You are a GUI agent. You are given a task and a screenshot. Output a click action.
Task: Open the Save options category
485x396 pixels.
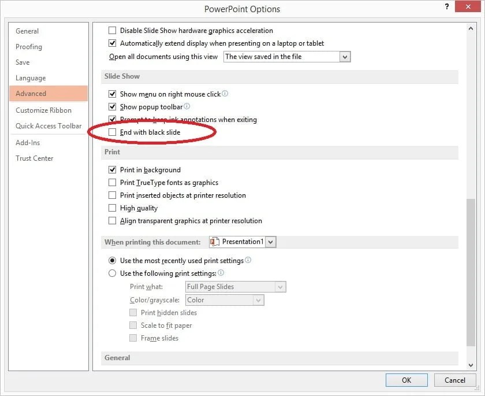48,62
